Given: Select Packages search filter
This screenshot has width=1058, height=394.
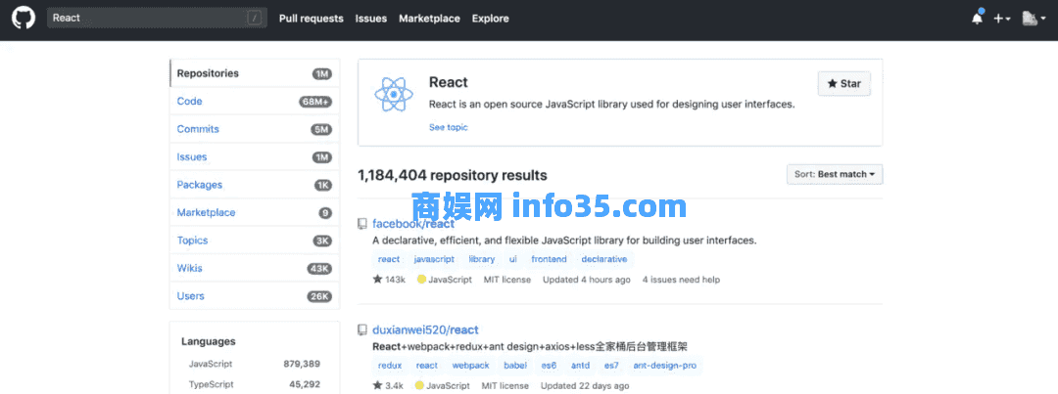Looking at the screenshot, I should (x=255, y=185).
